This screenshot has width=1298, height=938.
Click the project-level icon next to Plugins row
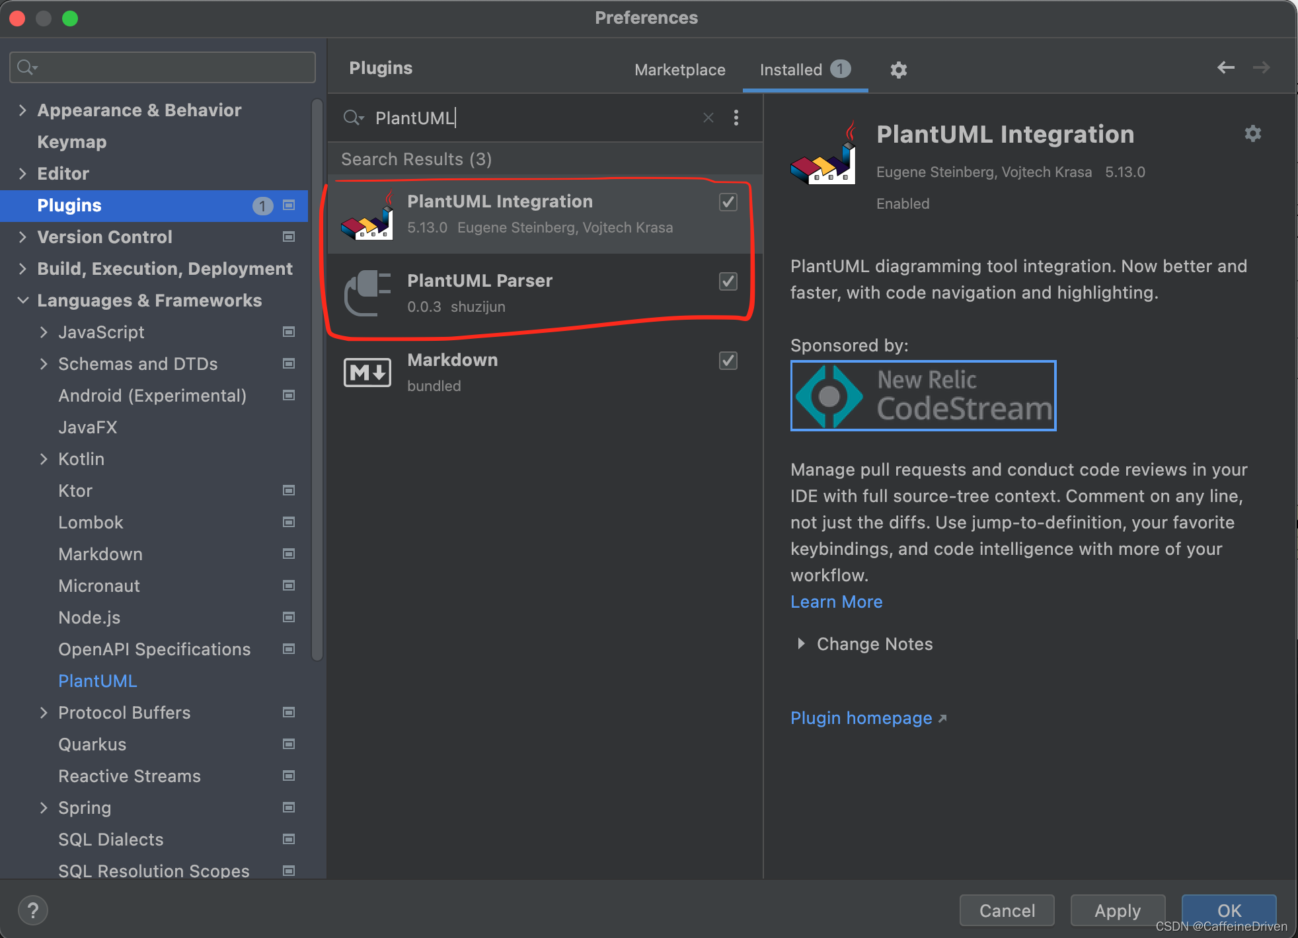click(289, 205)
